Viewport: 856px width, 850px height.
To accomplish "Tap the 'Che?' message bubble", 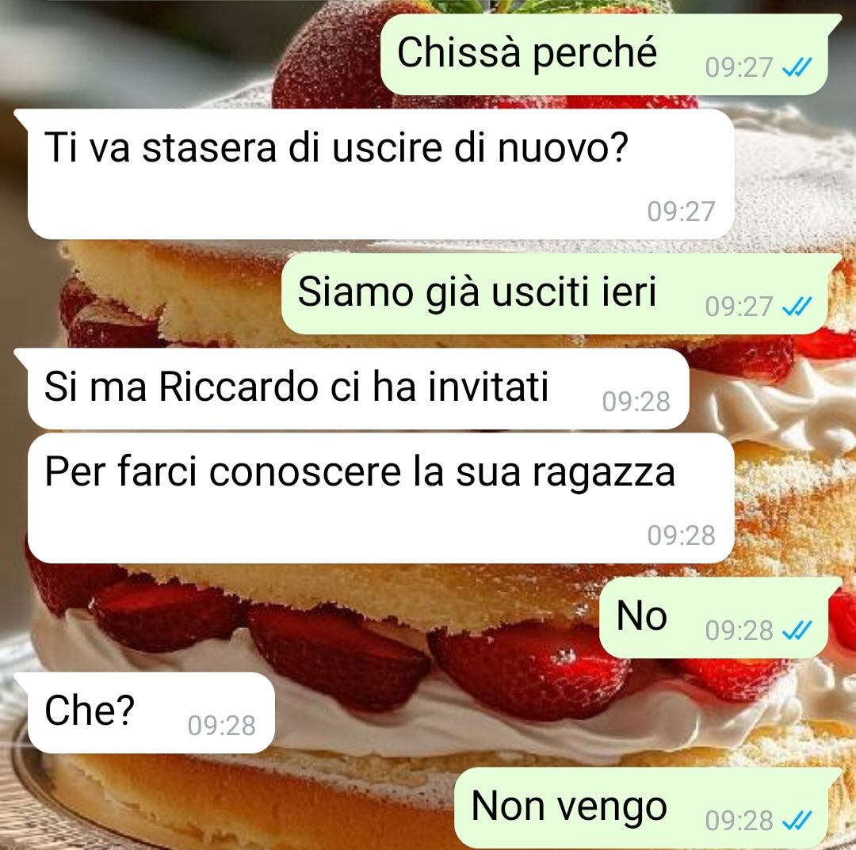I will click(x=151, y=712).
